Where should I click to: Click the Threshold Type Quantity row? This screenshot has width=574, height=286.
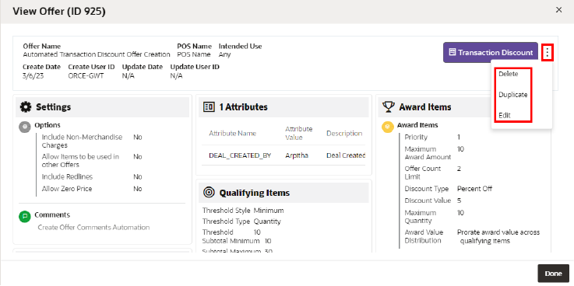click(241, 221)
